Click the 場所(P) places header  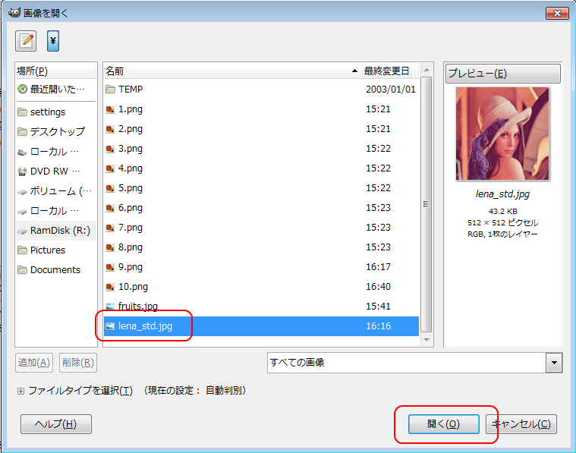pyautogui.click(x=56, y=71)
